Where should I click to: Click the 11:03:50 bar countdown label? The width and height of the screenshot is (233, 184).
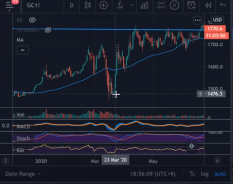(216, 36)
